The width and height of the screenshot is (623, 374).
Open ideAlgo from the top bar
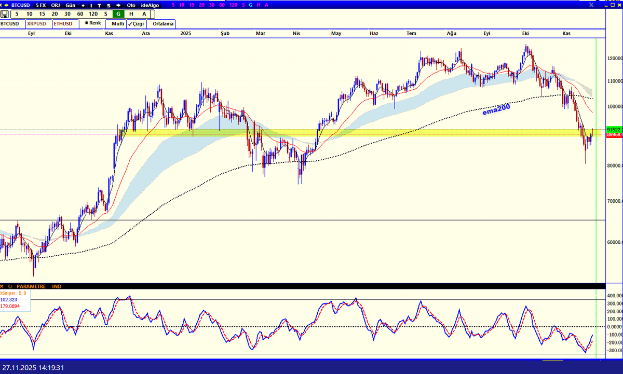(x=150, y=5)
